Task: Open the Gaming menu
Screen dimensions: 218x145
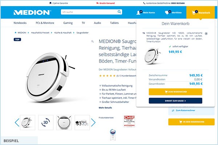Action: pos(68,23)
